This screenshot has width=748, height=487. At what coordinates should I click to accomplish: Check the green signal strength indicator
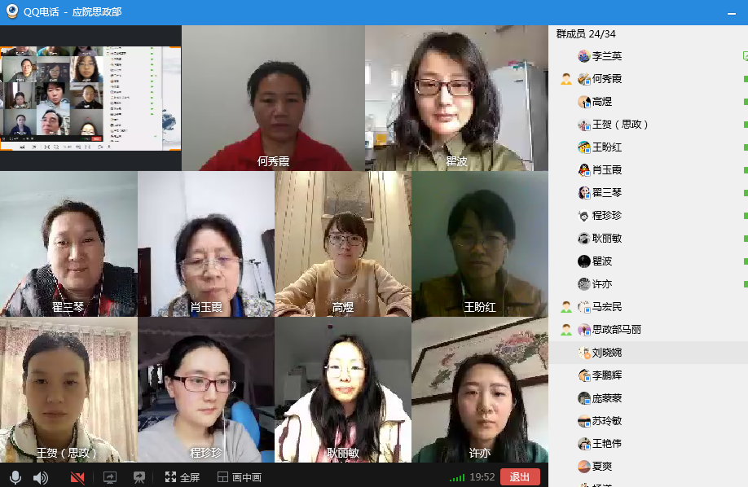coord(456,477)
